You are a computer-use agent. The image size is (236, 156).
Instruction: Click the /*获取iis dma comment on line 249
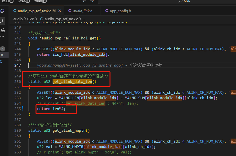(x=68, y=76)
